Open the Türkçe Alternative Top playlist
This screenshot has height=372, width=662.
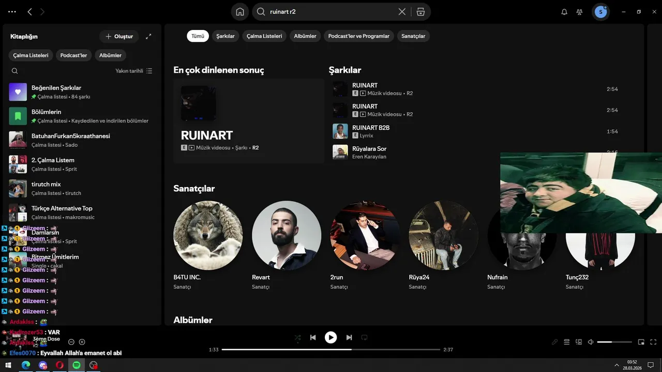[x=83, y=212]
